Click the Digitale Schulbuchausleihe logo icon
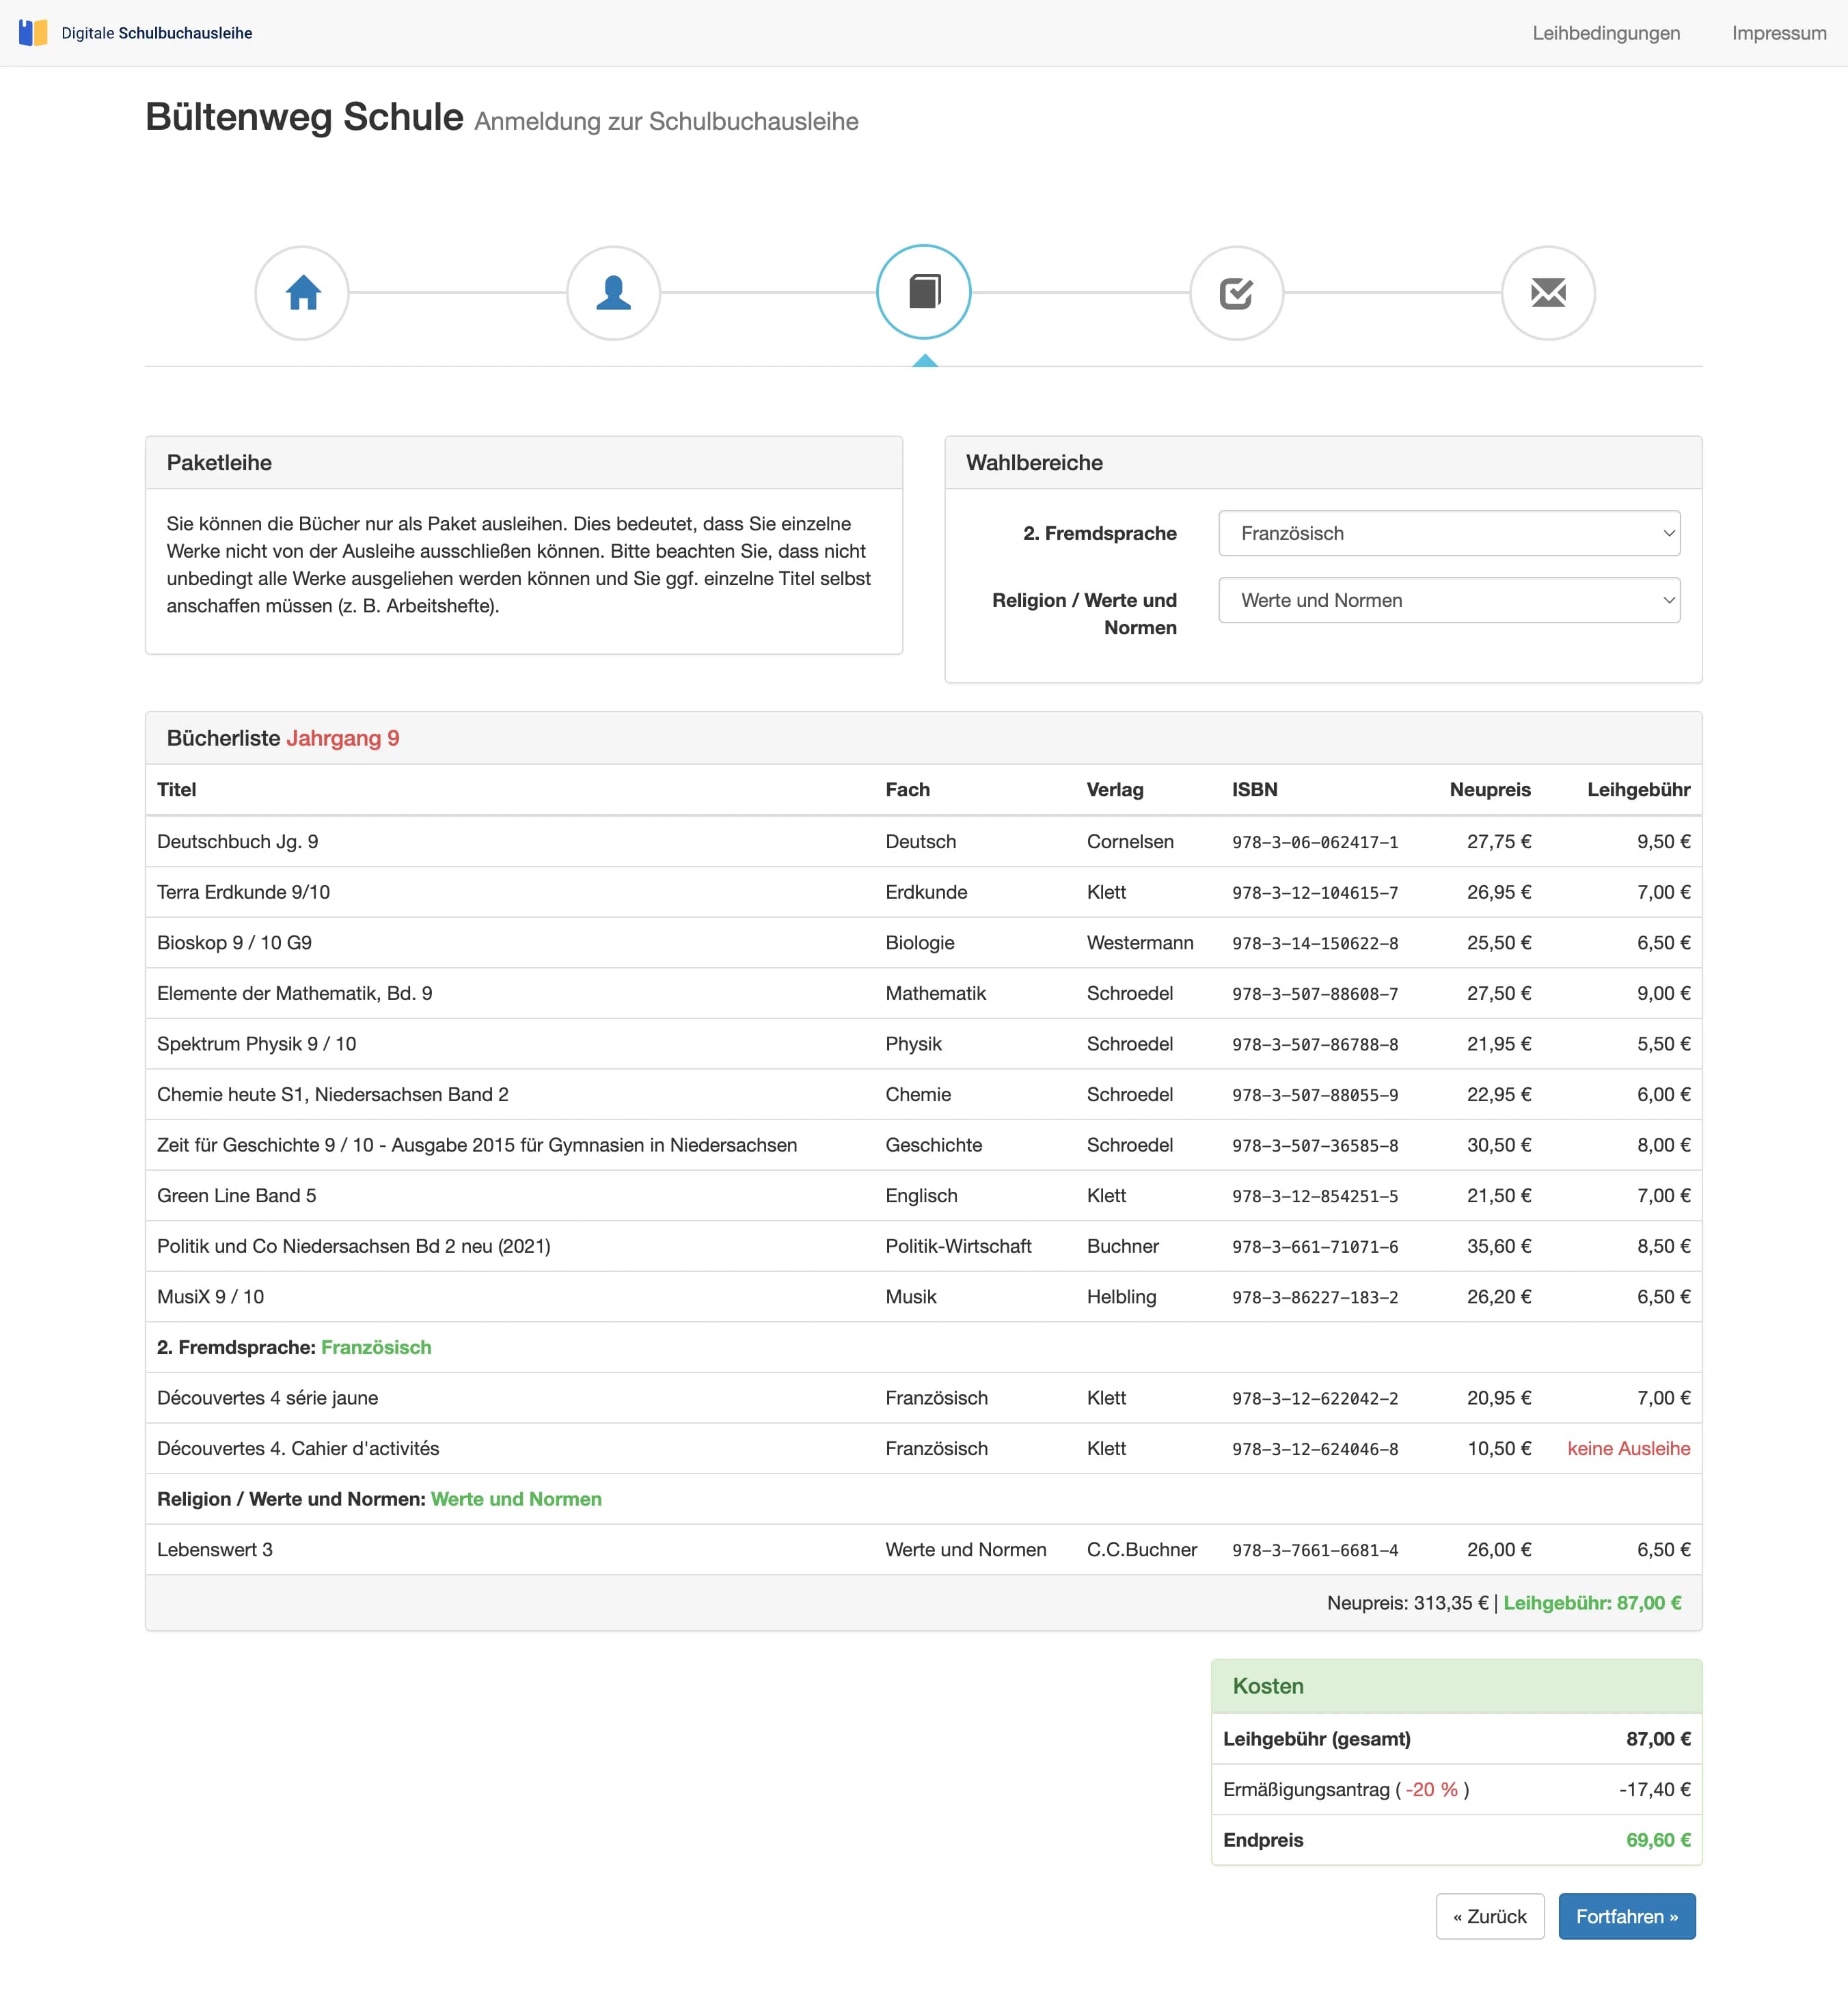The image size is (1848, 2008). coord(33,33)
